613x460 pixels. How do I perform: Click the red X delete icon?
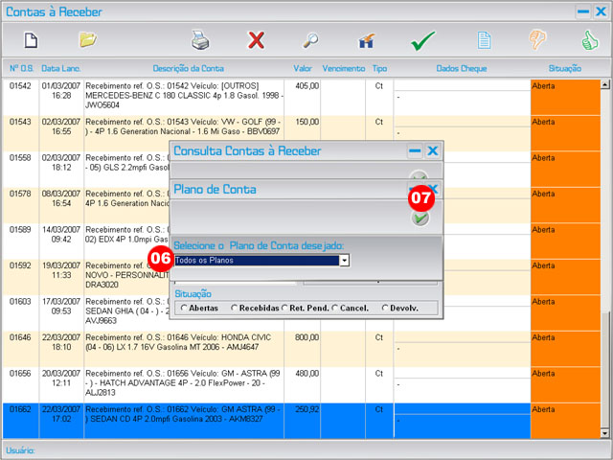click(256, 40)
